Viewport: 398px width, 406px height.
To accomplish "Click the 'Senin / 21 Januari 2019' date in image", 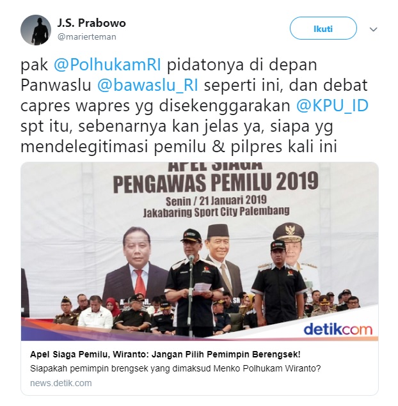I will [216, 200].
